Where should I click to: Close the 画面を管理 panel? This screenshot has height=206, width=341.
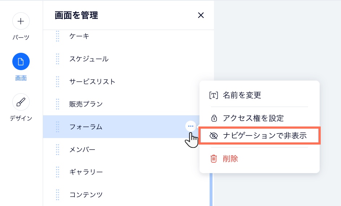(201, 15)
